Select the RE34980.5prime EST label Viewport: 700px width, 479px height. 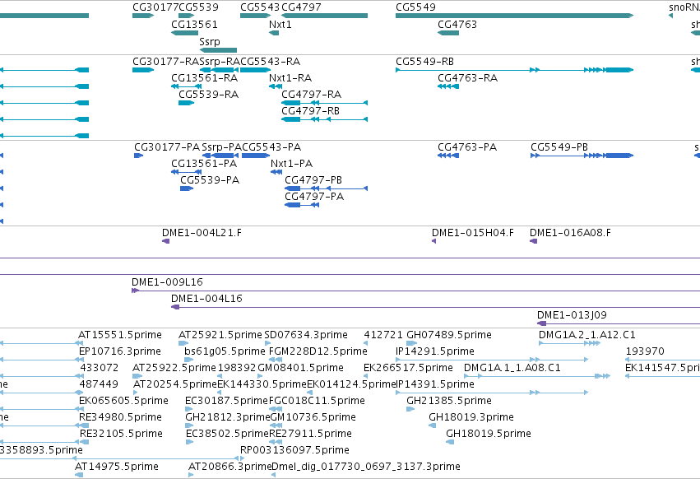coord(121,417)
